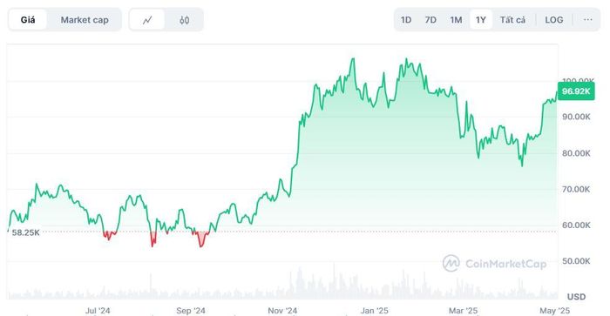Click the 58.25K baseline price label
Viewport: 610px width, 316px height.
tap(25, 232)
